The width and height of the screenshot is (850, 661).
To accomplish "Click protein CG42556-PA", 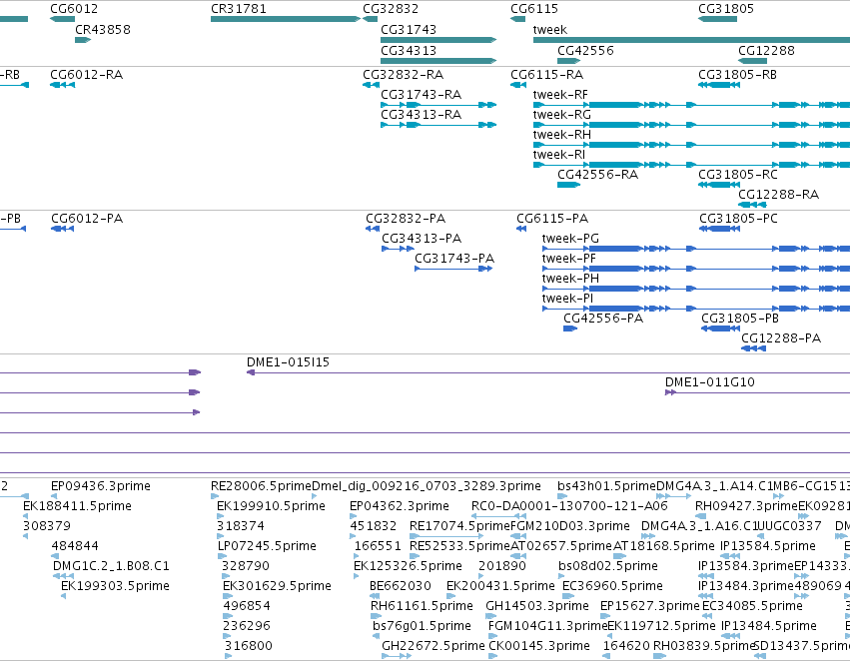I will coord(603,319).
